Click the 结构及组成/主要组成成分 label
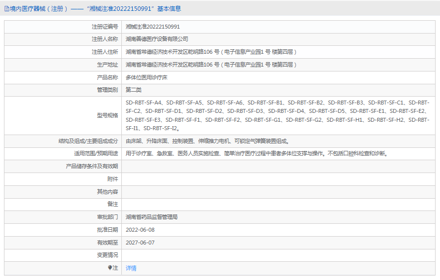Image resolution: width=440 pixels, height=280 pixels. coord(88,141)
